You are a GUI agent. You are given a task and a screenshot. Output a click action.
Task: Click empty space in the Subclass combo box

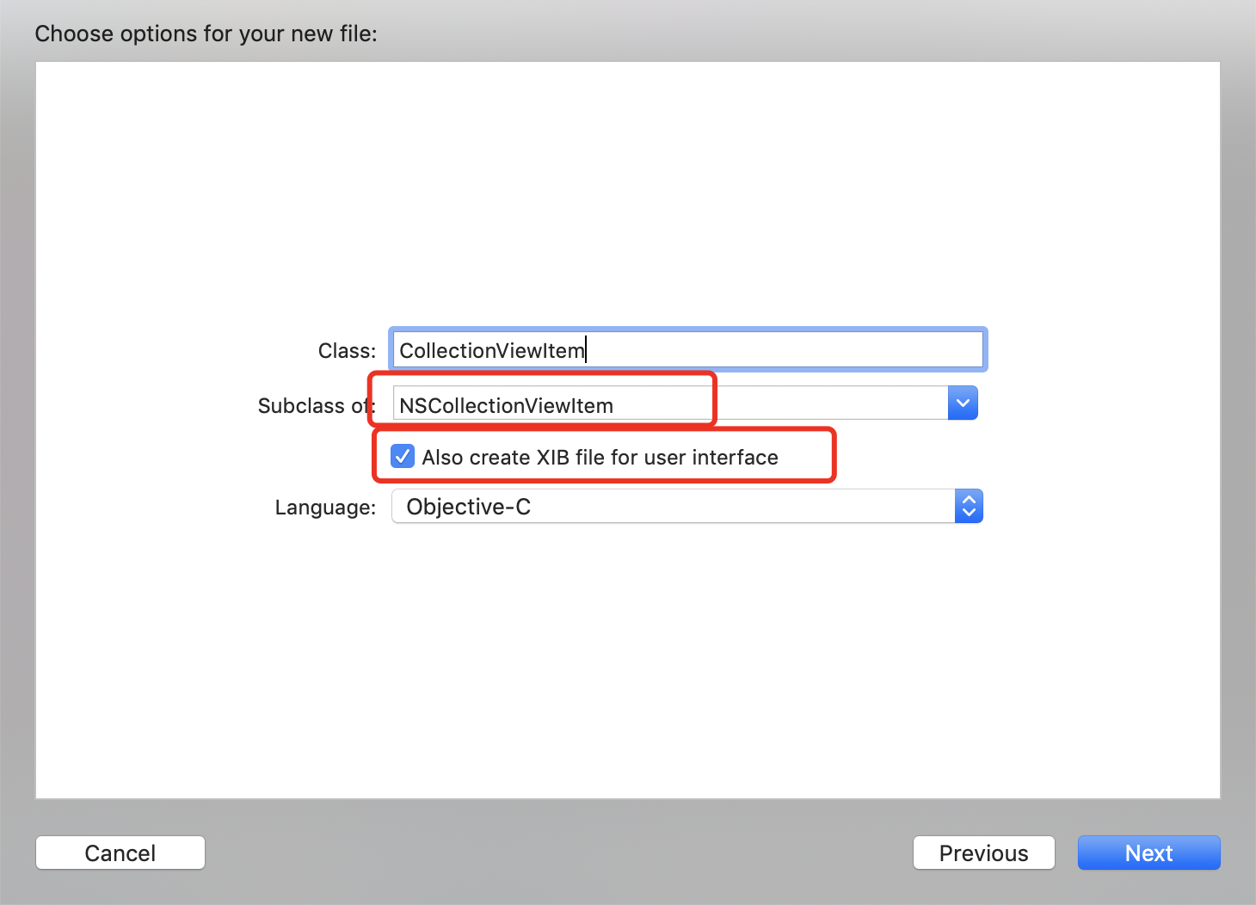[x=826, y=403]
